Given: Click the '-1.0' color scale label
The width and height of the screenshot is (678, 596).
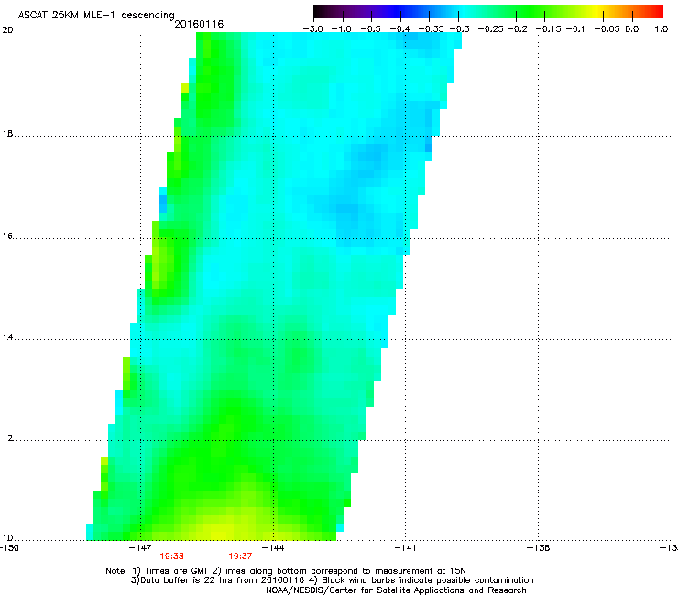Looking at the screenshot, I should pos(341,29).
